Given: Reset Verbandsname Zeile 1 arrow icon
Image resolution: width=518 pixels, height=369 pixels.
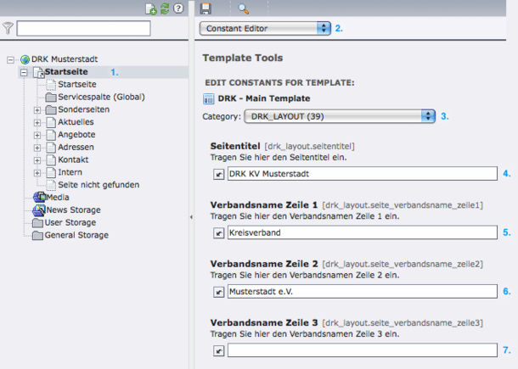Looking at the screenshot, I should click(x=219, y=233).
